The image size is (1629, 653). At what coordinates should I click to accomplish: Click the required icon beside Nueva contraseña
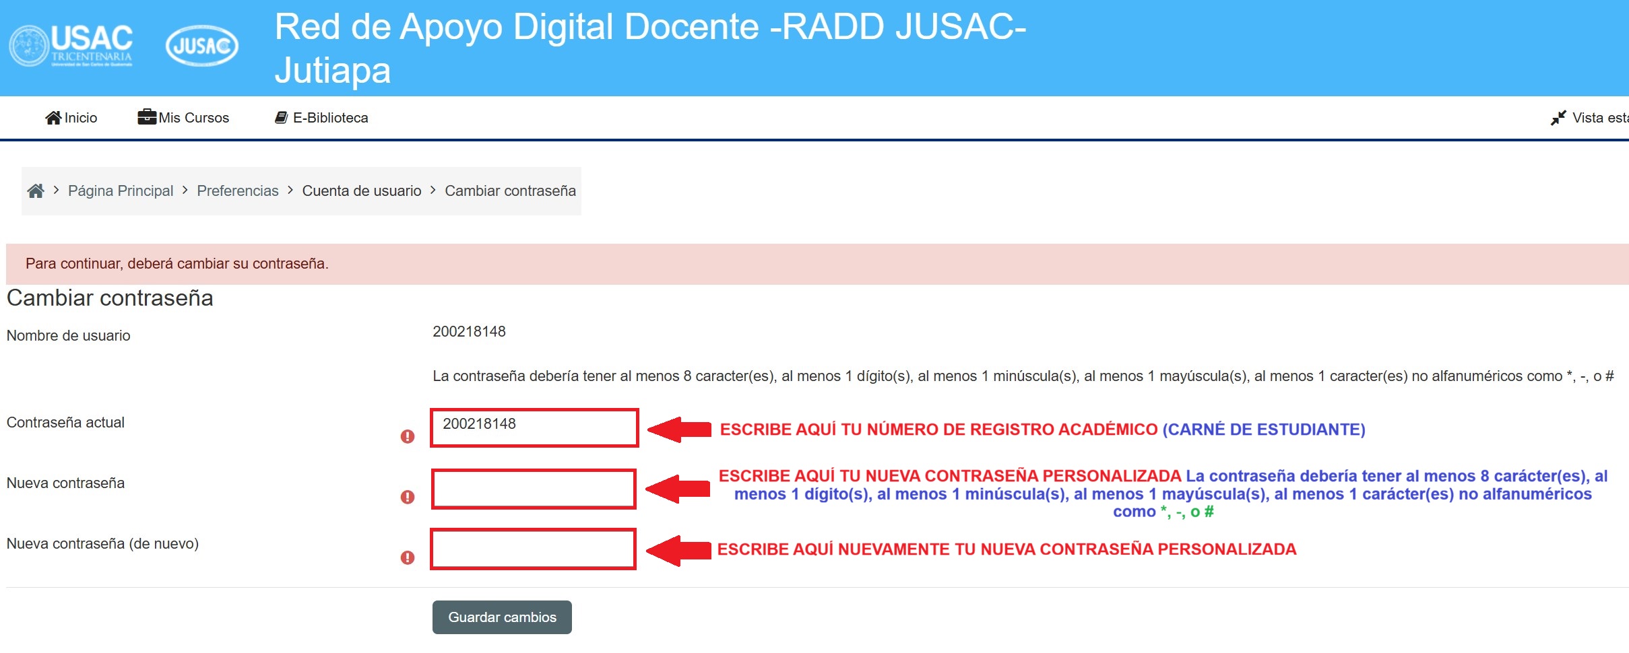(x=408, y=497)
